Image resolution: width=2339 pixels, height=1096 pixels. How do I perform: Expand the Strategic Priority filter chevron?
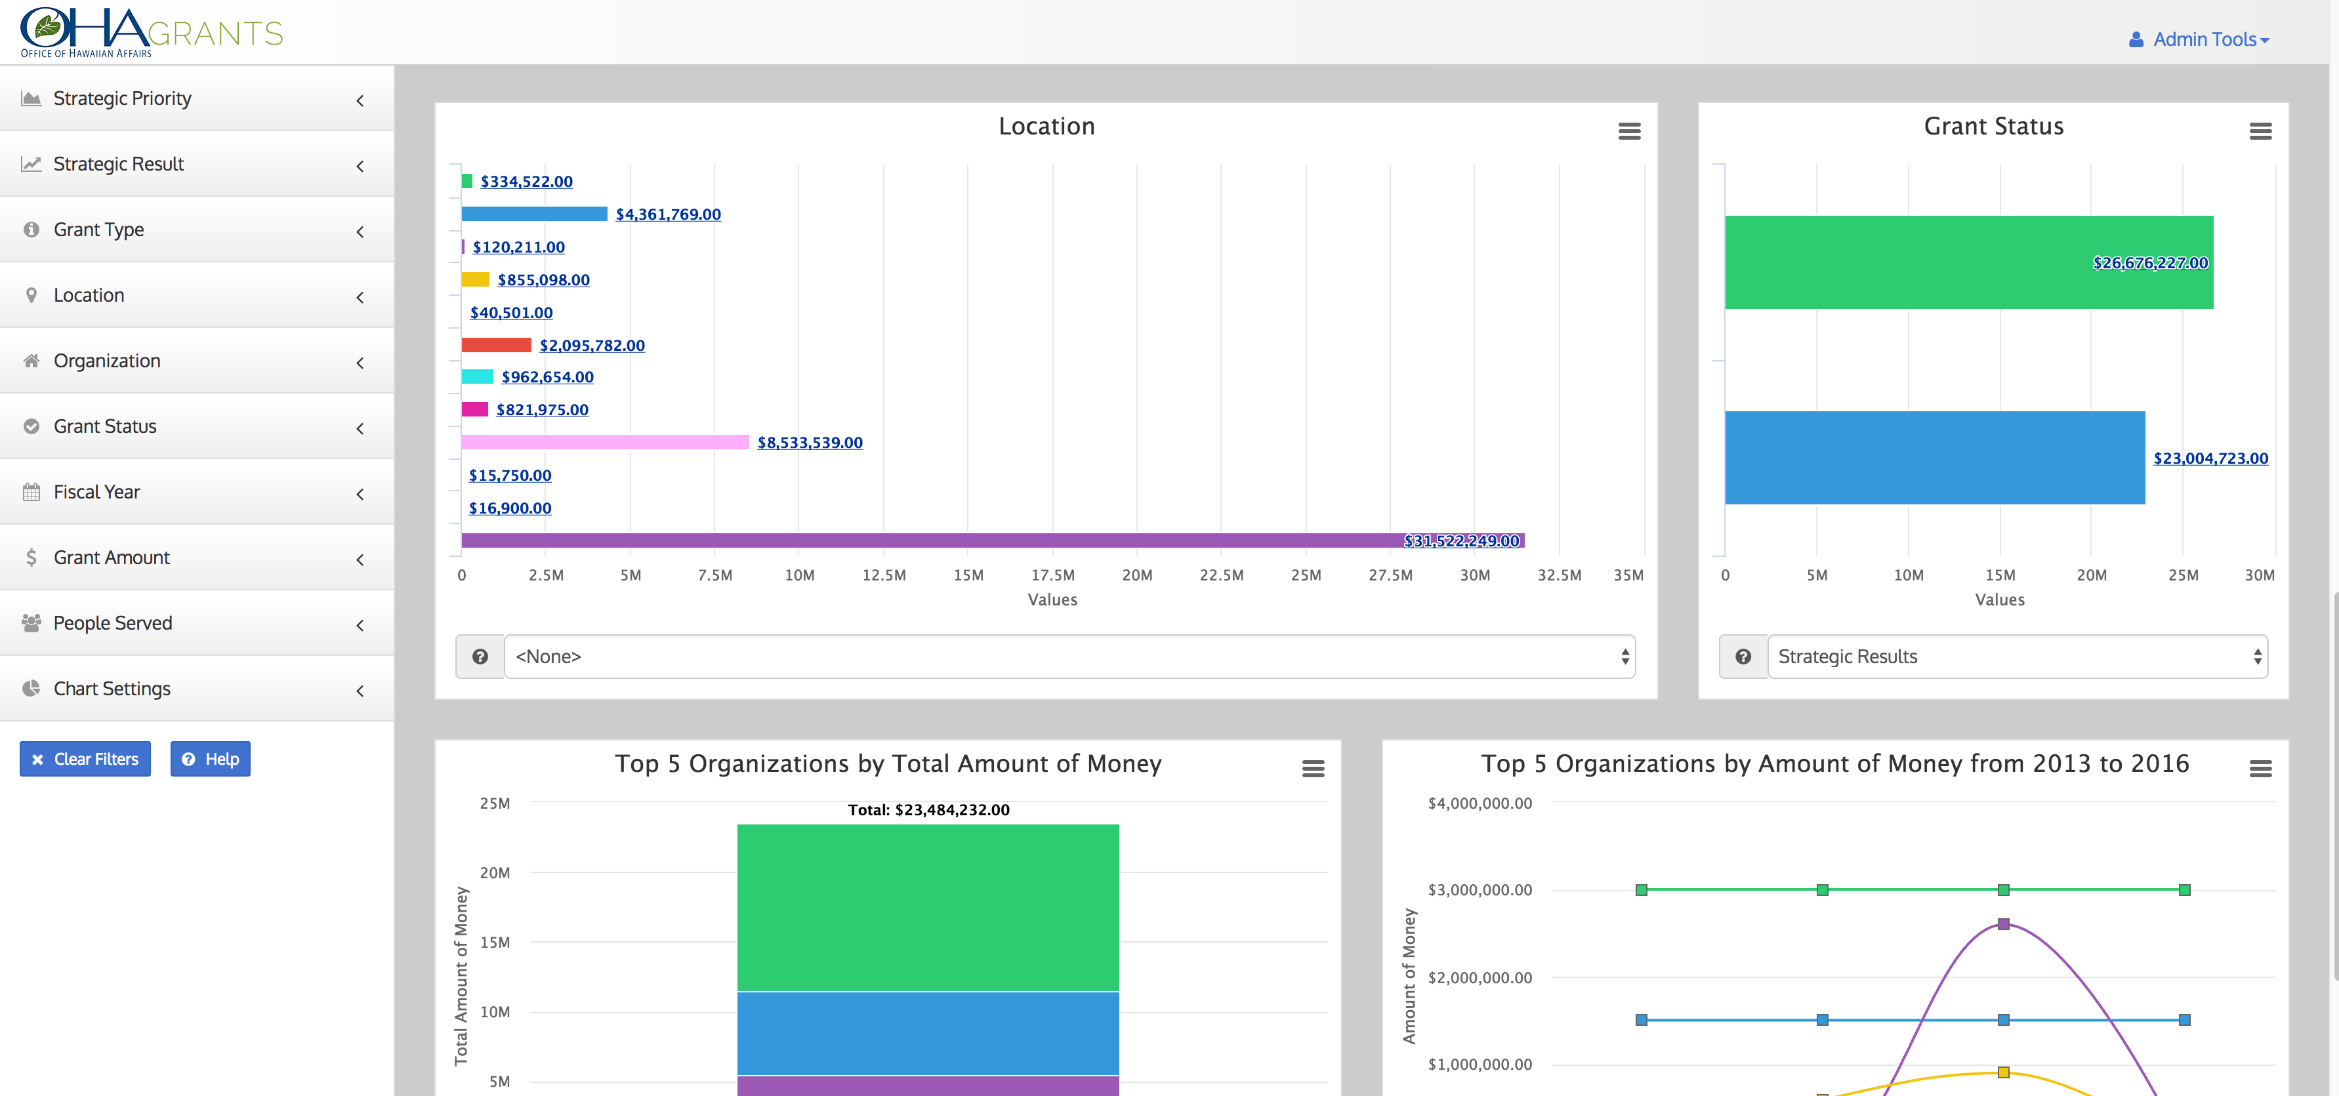[x=360, y=100]
